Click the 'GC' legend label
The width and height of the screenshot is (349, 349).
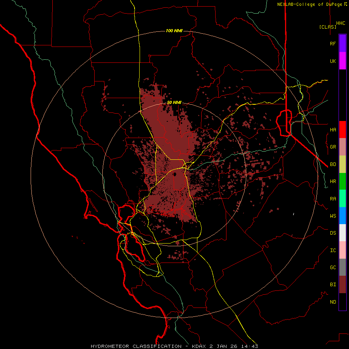(x=333, y=267)
